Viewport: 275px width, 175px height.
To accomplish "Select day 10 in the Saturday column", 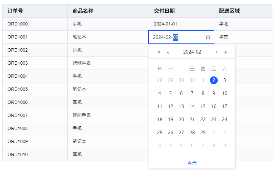I will coord(225,93).
